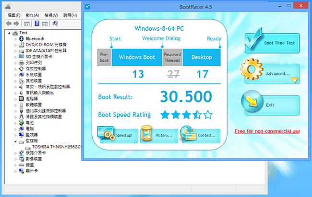Expand the 顯示卡 node
312x197 pixels.
15,171
